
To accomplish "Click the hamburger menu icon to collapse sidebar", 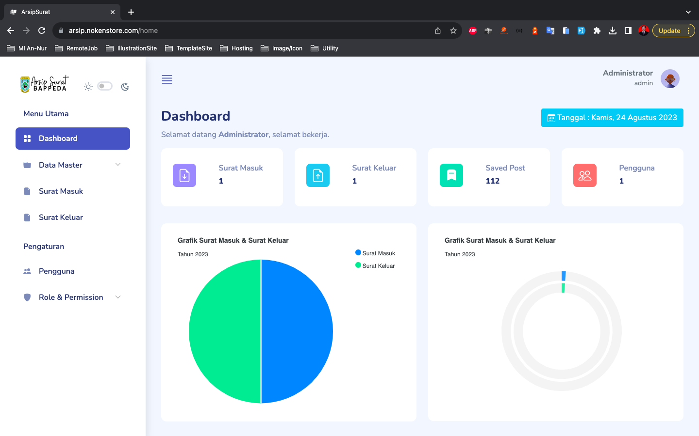I will click(x=167, y=79).
